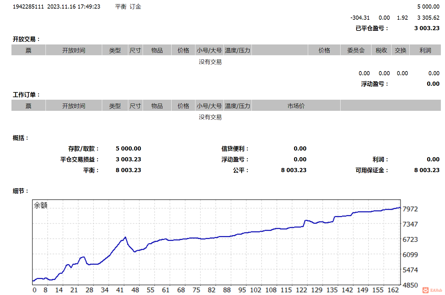The height and width of the screenshot is (295, 445).
Task: Click the 8 003.23 value beside 公平
Action: pyautogui.click(x=293, y=170)
